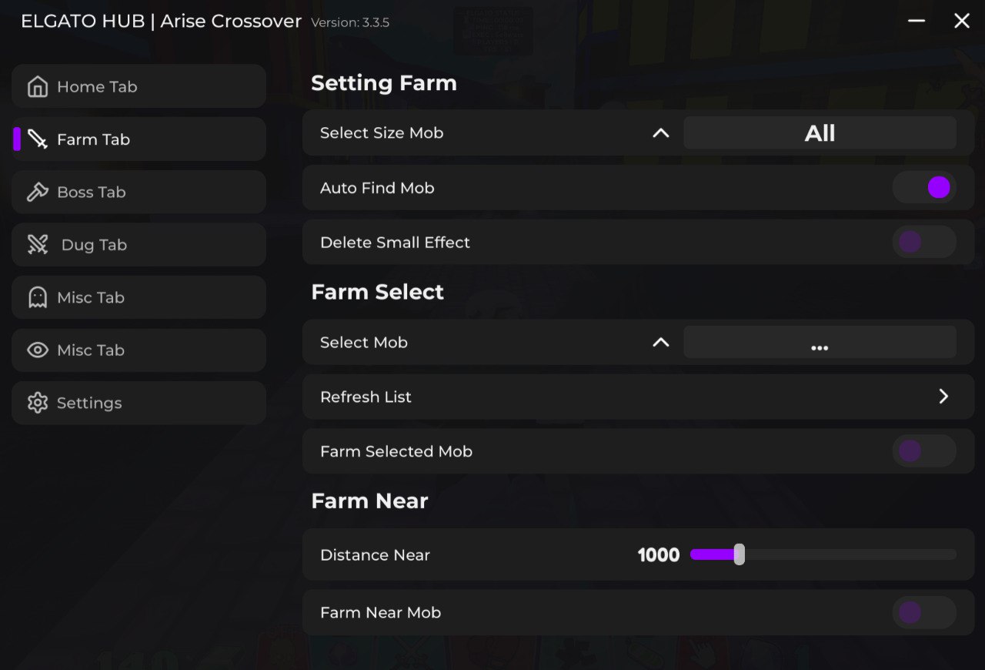The image size is (985, 670).
Task: Click the hammer icon beside Boss Tab
Action: pos(37,192)
